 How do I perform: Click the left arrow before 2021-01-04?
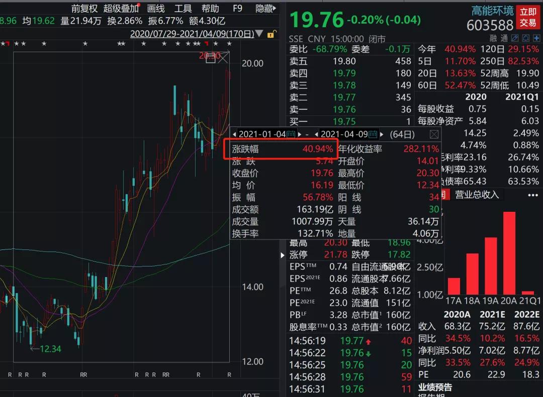(x=234, y=134)
